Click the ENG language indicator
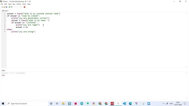Screen dimensions: 189x106 [171, 103]
